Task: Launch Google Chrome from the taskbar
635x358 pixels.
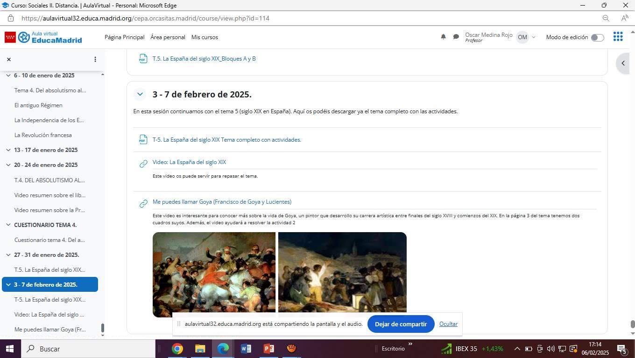Action: point(177,349)
